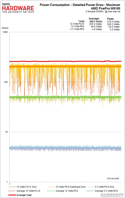Select the '4.8 Watts' average value

coord(97,29)
